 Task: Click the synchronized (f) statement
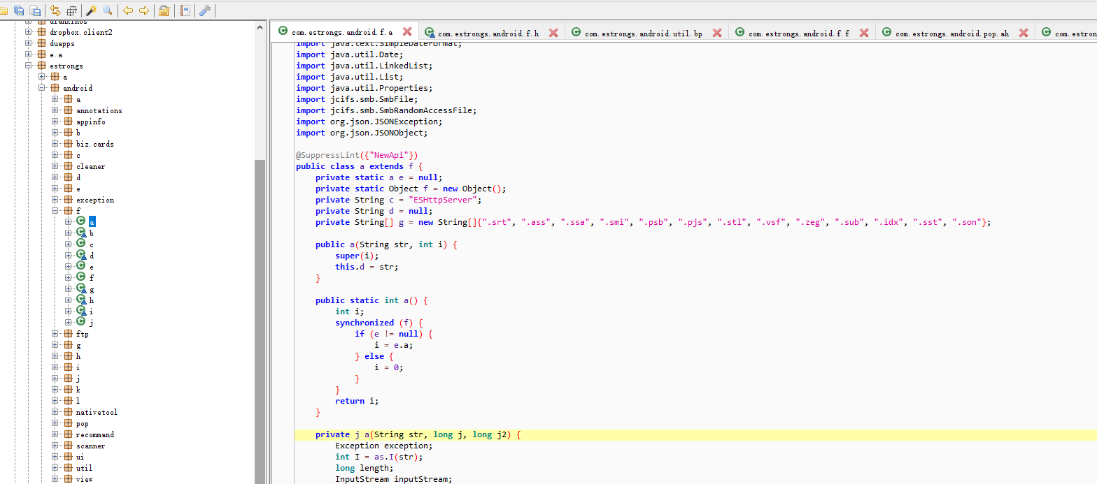click(x=378, y=323)
